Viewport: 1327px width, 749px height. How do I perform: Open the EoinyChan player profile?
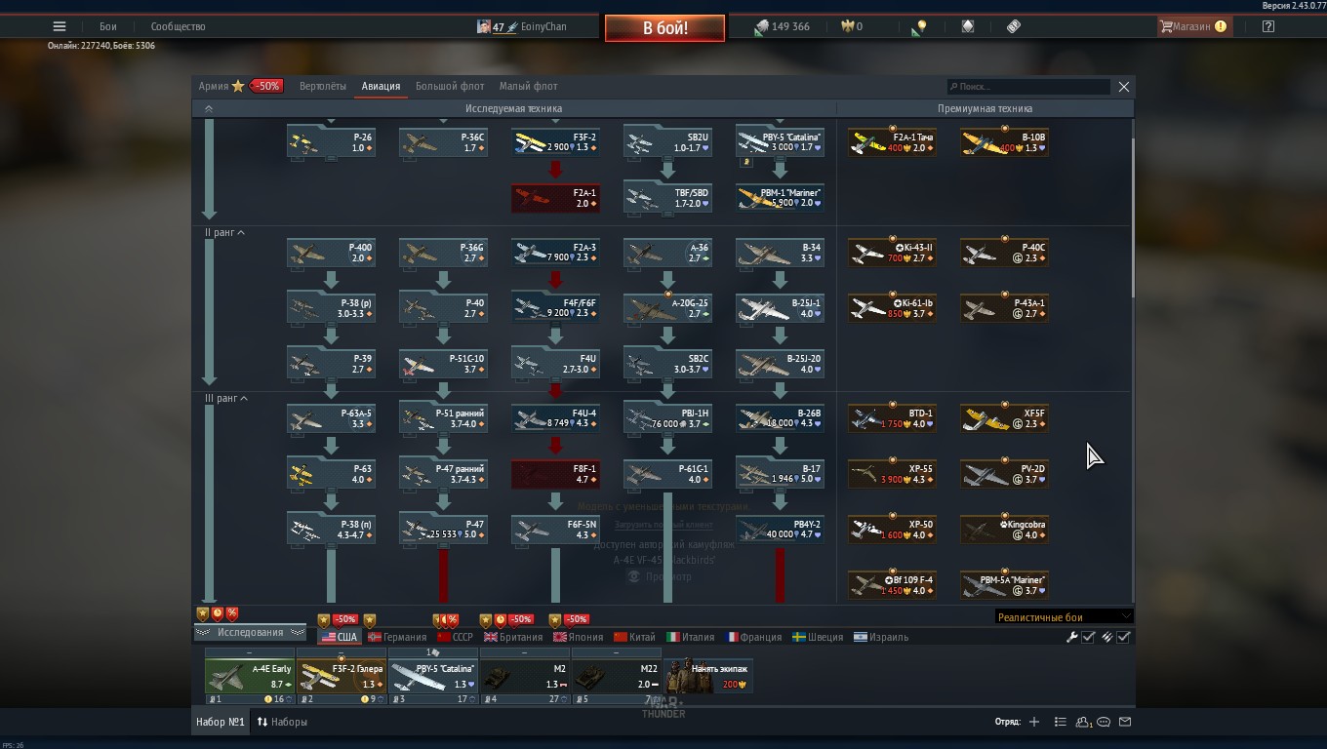tap(522, 27)
